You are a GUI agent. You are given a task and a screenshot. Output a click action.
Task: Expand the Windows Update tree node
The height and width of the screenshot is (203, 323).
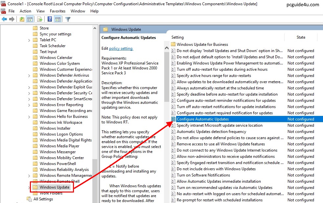click(29, 188)
